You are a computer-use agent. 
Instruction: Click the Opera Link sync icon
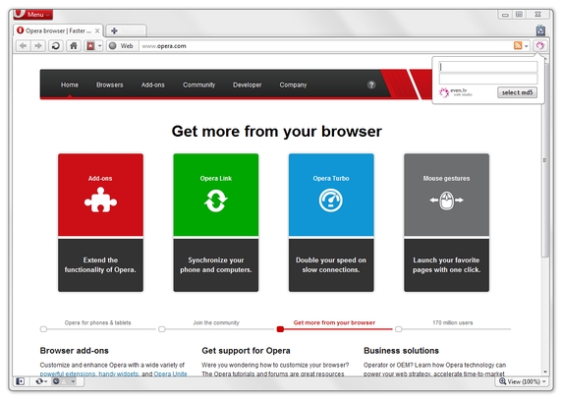pyautogui.click(x=216, y=200)
